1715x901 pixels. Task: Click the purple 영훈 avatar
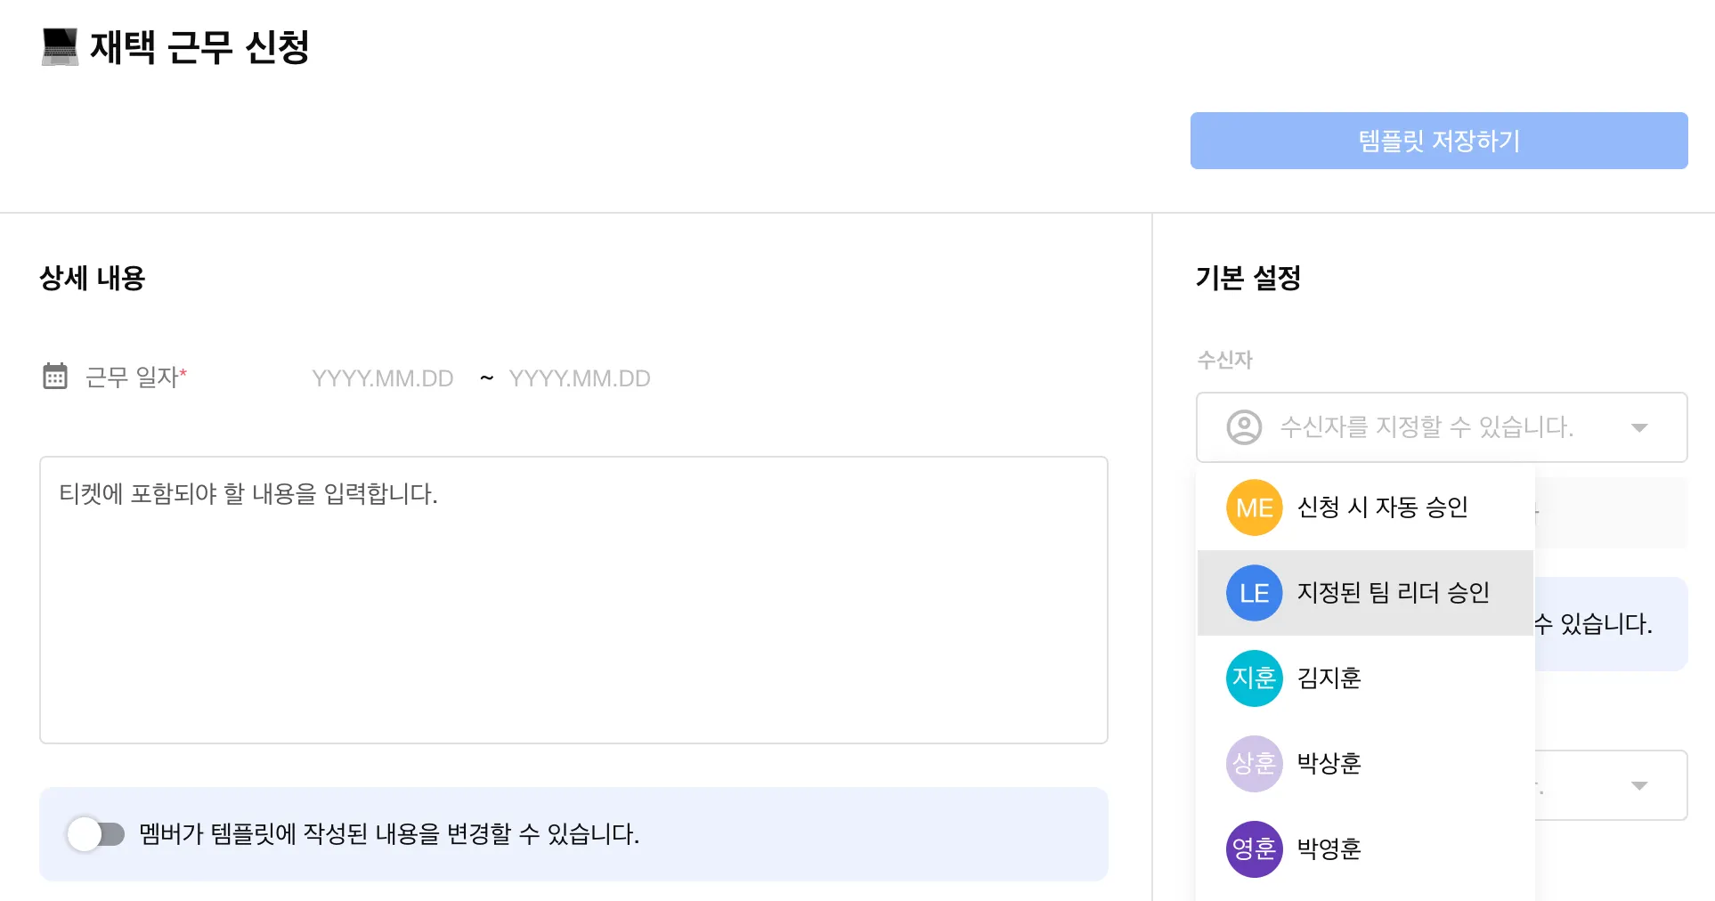click(x=1254, y=849)
